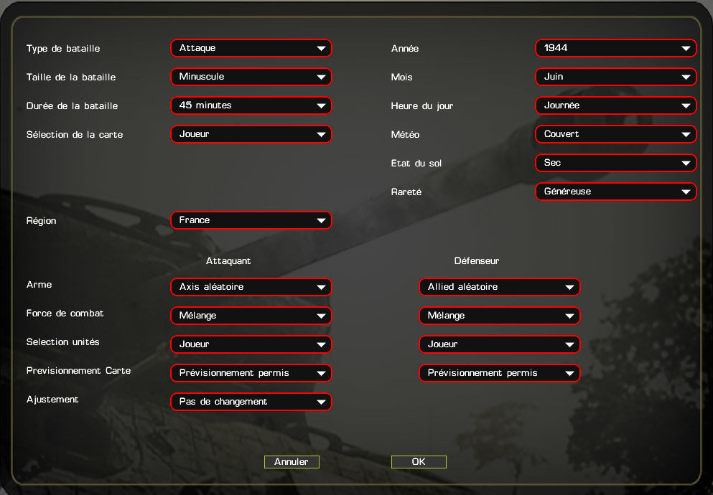Change the Etat du sol setting
This screenshot has width=713, height=495.
[x=615, y=163]
